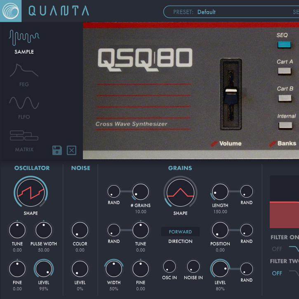Click the OSCILLATOR section heading

point(32,168)
